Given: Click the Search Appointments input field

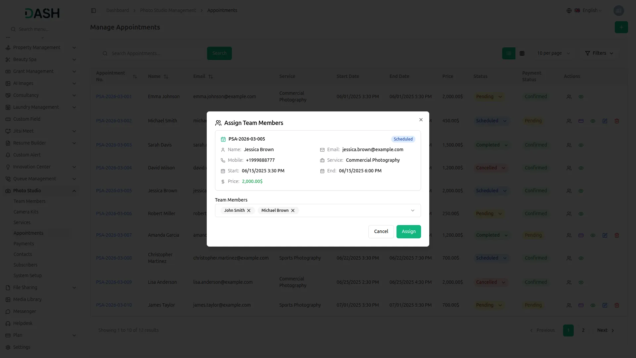Looking at the screenshot, I should point(152,53).
